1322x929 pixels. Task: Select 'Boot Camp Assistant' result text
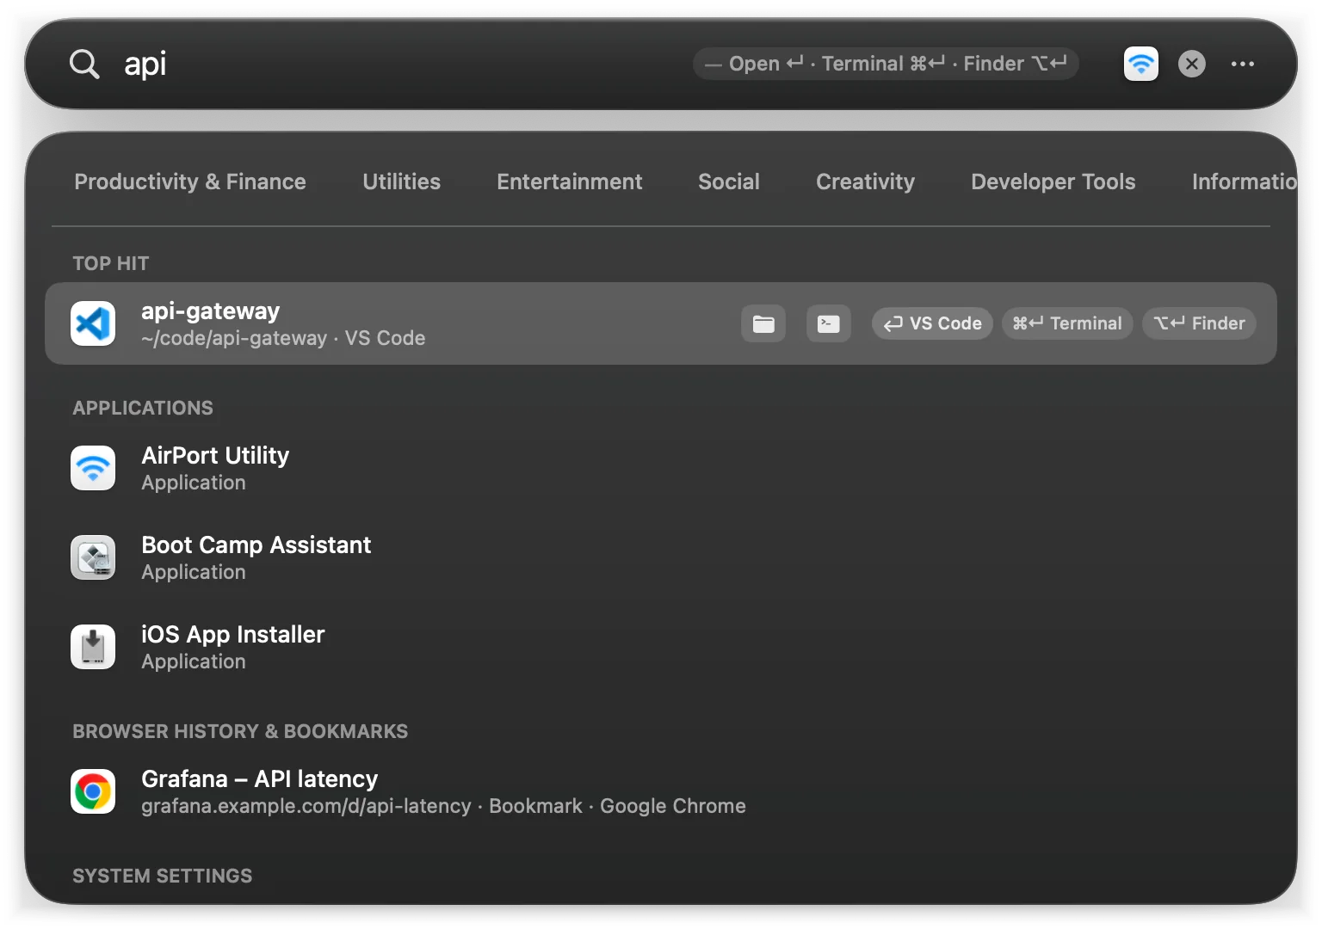click(x=256, y=544)
